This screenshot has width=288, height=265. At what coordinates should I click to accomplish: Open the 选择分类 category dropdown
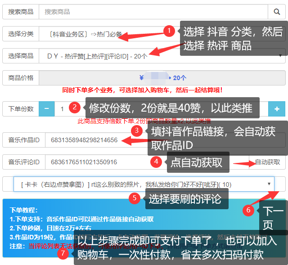[108, 34]
